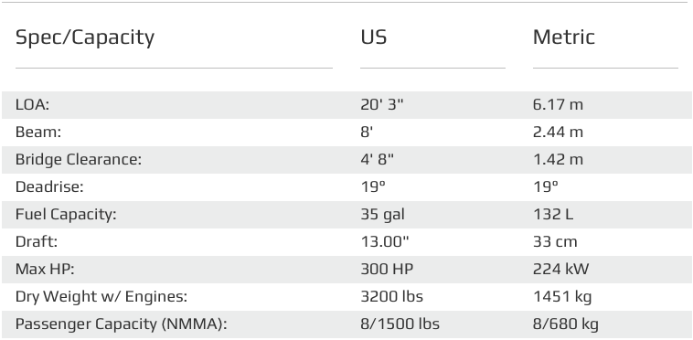Viewport: 693px width, 340px height.
Task: Click the 132 L fuel value
Action: (553, 215)
